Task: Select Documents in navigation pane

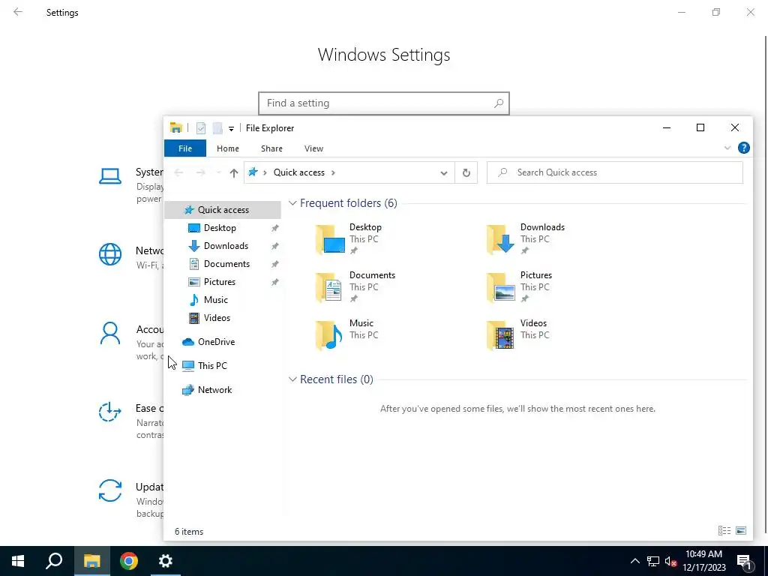Action: (x=226, y=264)
